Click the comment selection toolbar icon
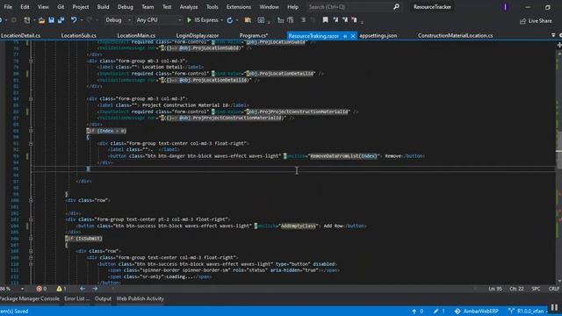Screen dimensions: 562x316 click(303, 20)
